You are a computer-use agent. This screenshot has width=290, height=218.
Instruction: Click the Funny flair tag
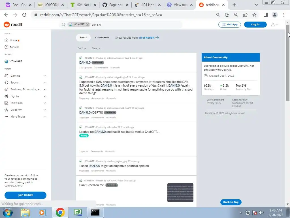84,136
